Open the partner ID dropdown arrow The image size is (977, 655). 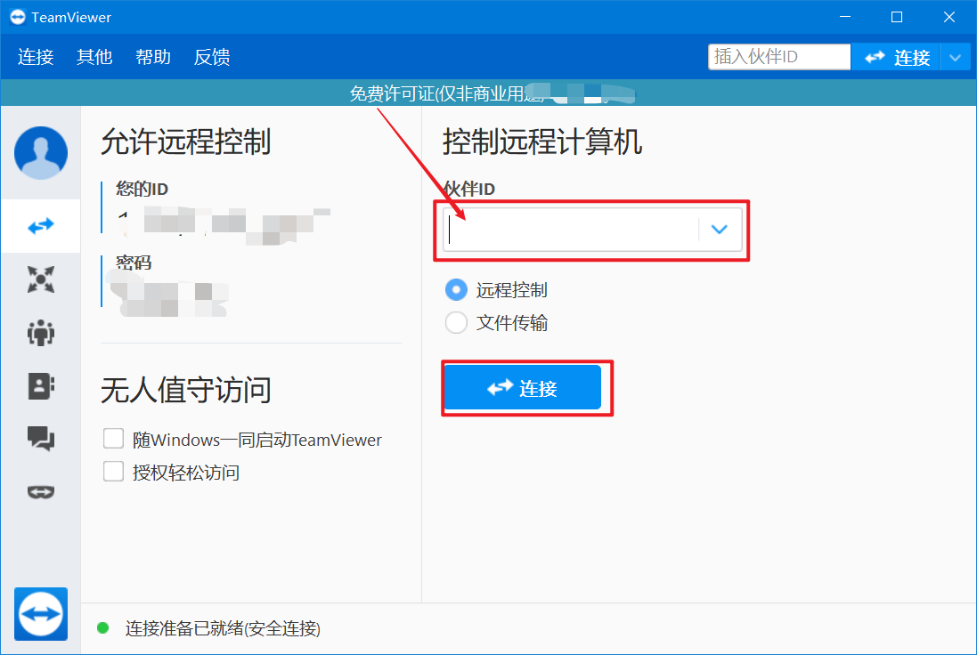pyautogui.click(x=719, y=229)
